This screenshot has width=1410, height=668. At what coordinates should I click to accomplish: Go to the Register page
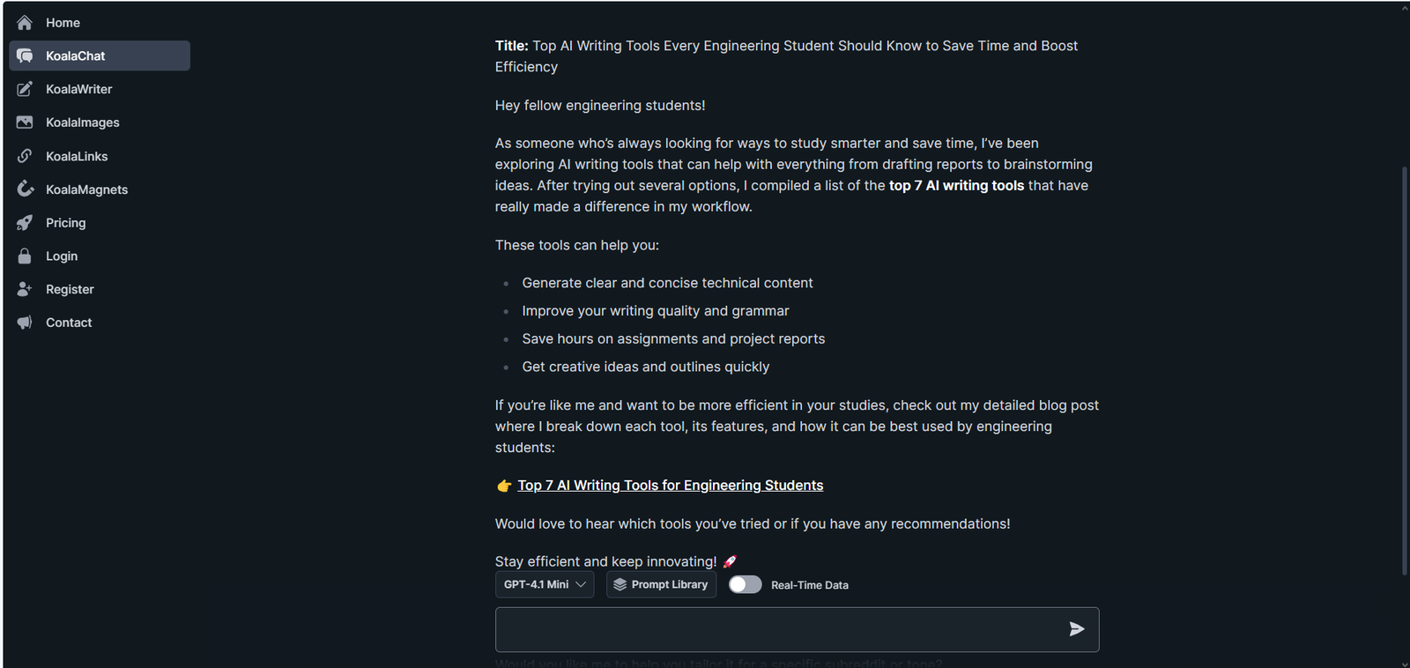click(x=70, y=289)
